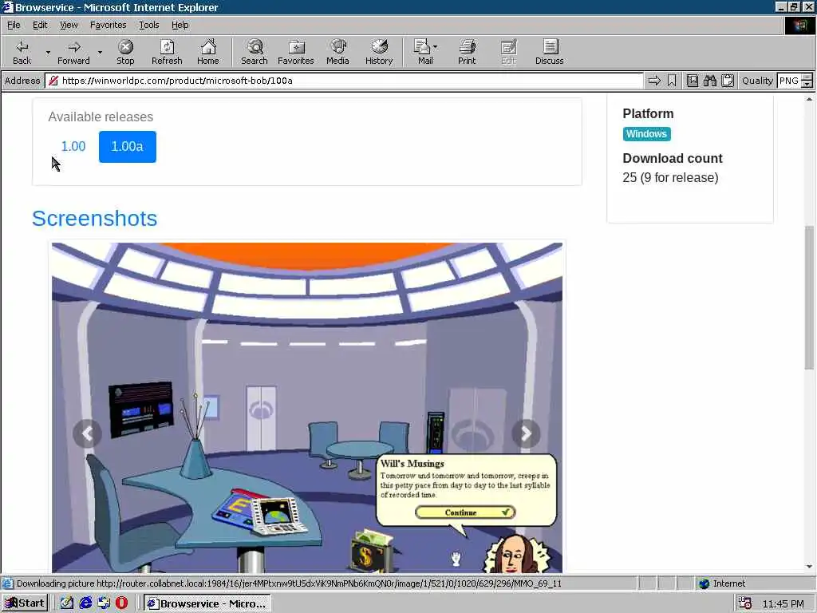
Task: Click the '25 (9 for release)' text
Action: pos(670,178)
